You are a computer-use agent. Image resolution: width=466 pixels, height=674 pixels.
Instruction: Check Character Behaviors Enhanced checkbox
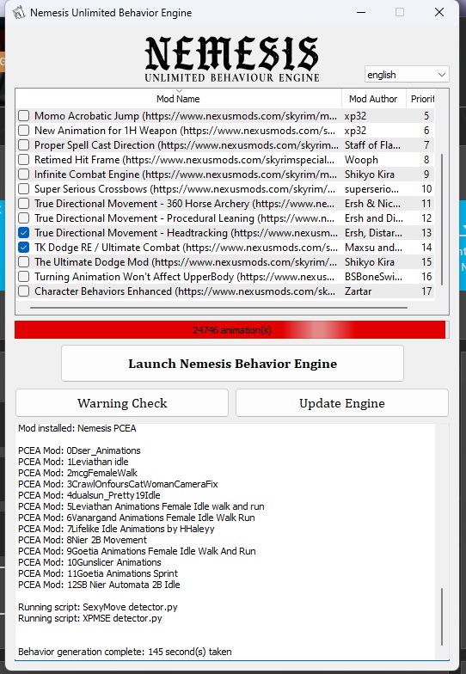(24, 291)
